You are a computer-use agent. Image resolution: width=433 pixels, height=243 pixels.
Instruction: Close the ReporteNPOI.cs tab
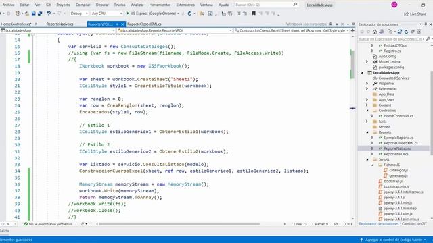pyautogui.click(x=123, y=24)
